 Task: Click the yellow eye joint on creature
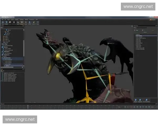click(x=58, y=56)
